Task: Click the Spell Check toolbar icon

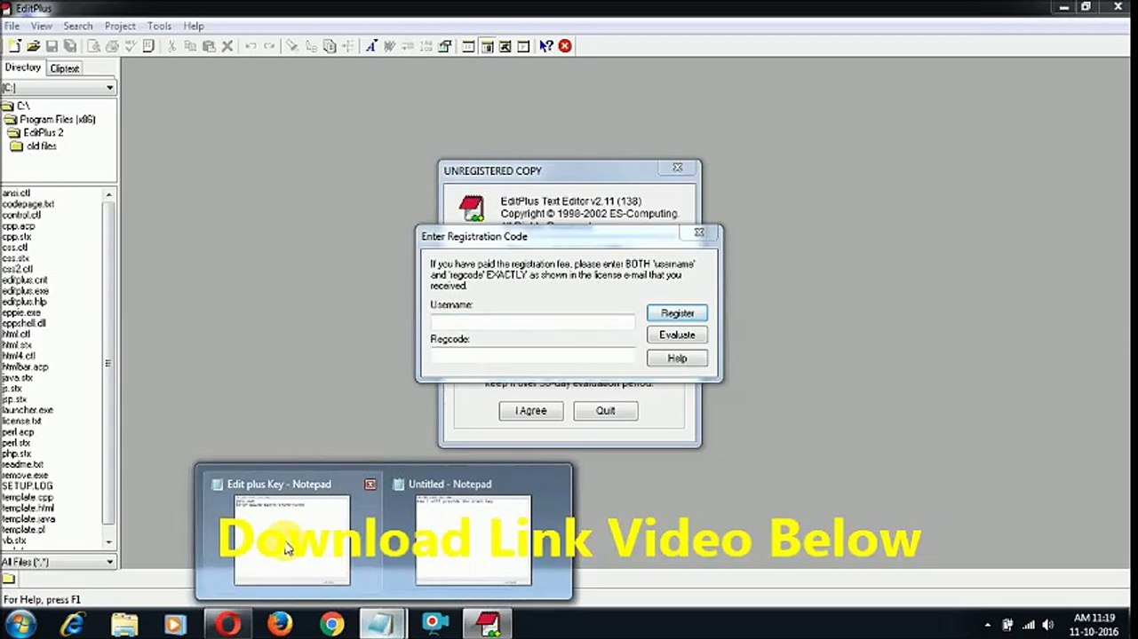Action: pos(131,46)
